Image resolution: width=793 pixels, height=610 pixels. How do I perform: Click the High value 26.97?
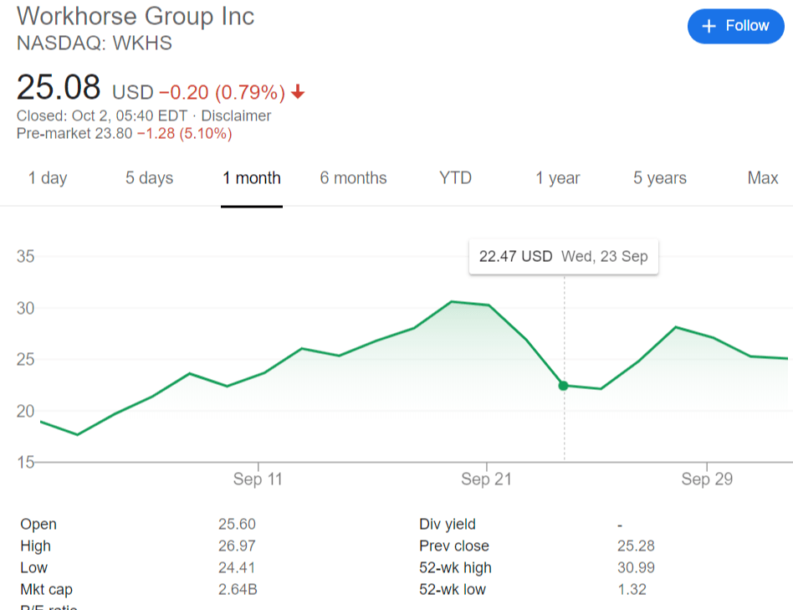click(237, 546)
